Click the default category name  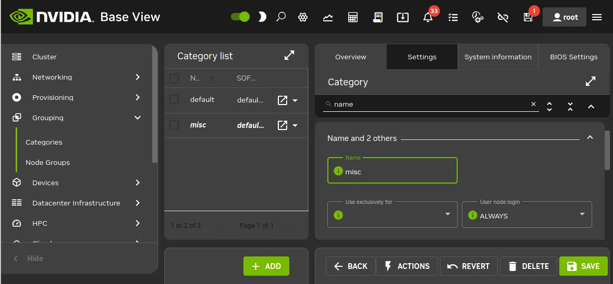coord(202,99)
